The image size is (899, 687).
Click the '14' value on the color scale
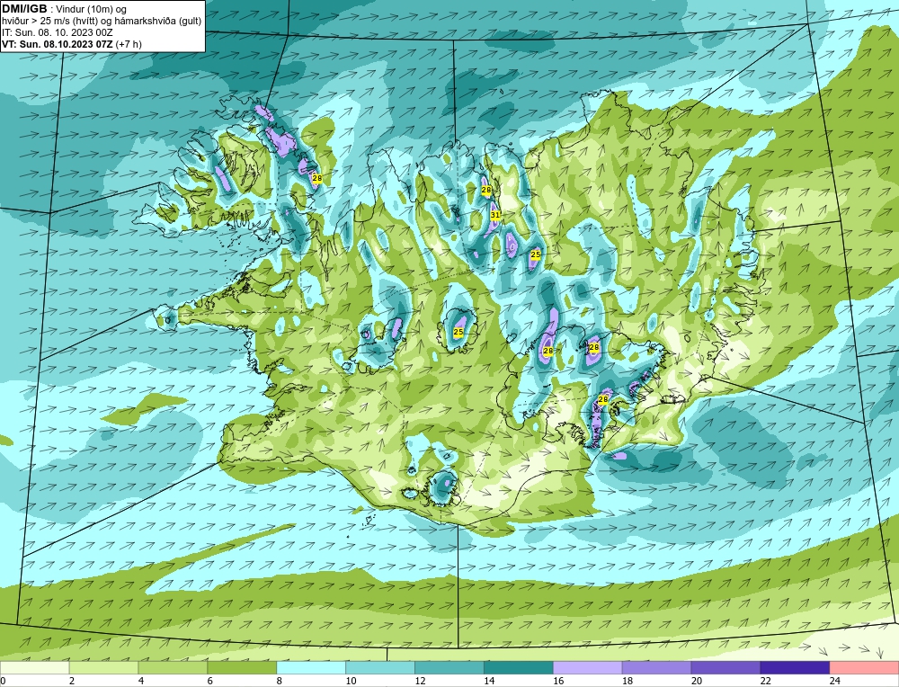pyautogui.click(x=489, y=682)
